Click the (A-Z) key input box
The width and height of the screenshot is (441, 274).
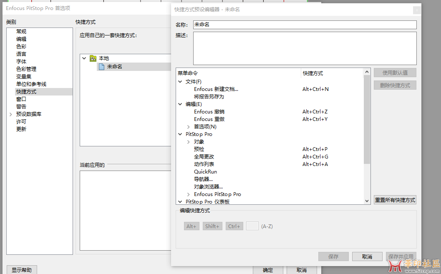coord(252,226)
